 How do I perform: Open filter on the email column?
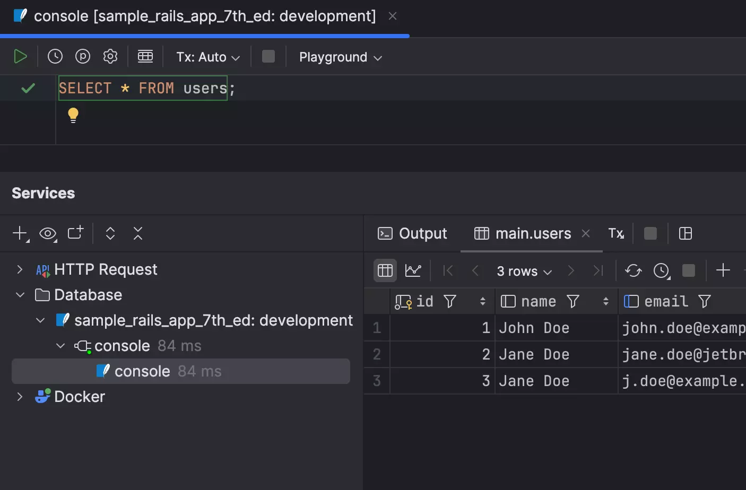click(704, 301)
